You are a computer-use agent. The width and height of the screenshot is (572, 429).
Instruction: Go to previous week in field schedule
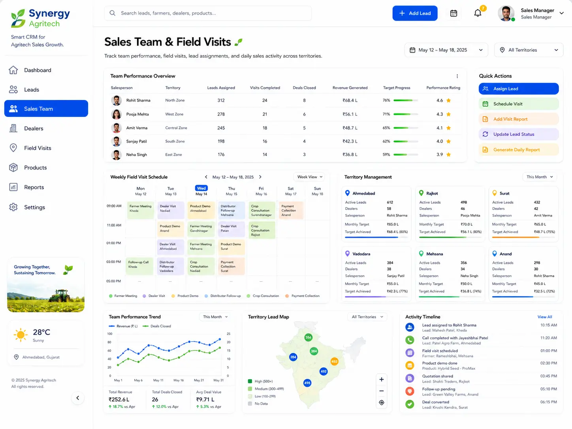(x=206, y=177)
